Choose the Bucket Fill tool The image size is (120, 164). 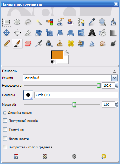tap(103, 33)
